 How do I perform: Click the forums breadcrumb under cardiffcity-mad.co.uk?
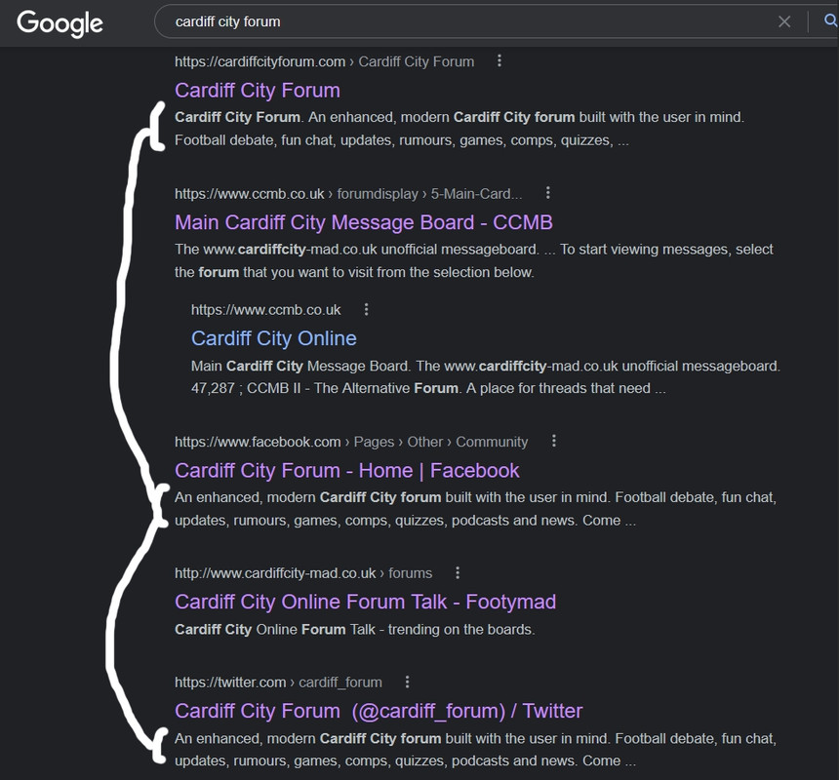(407, 573)
